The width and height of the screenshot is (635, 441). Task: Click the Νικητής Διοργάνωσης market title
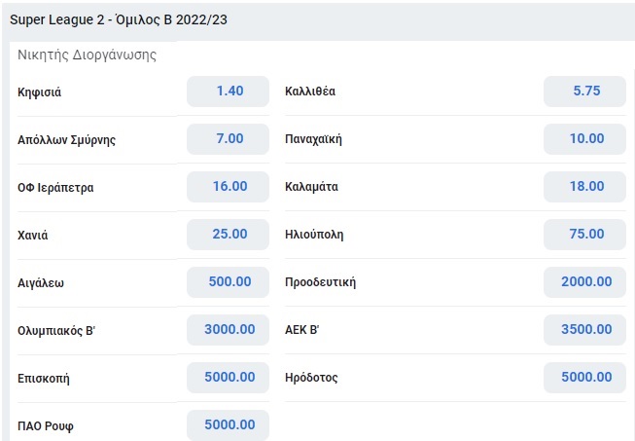pyautogui.click(x=87, y=55)
